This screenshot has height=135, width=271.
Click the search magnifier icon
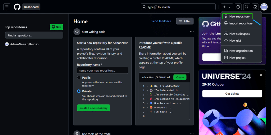144,7
